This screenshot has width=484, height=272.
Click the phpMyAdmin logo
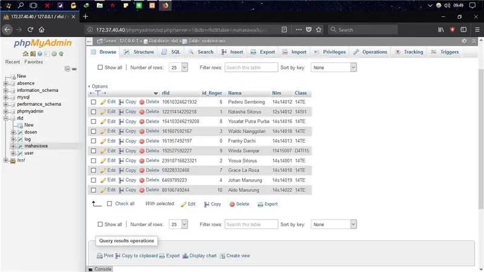[x=42, y=43]
